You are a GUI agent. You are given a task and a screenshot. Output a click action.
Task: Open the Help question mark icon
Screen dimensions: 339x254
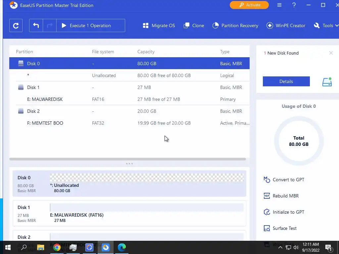[294, 5]
